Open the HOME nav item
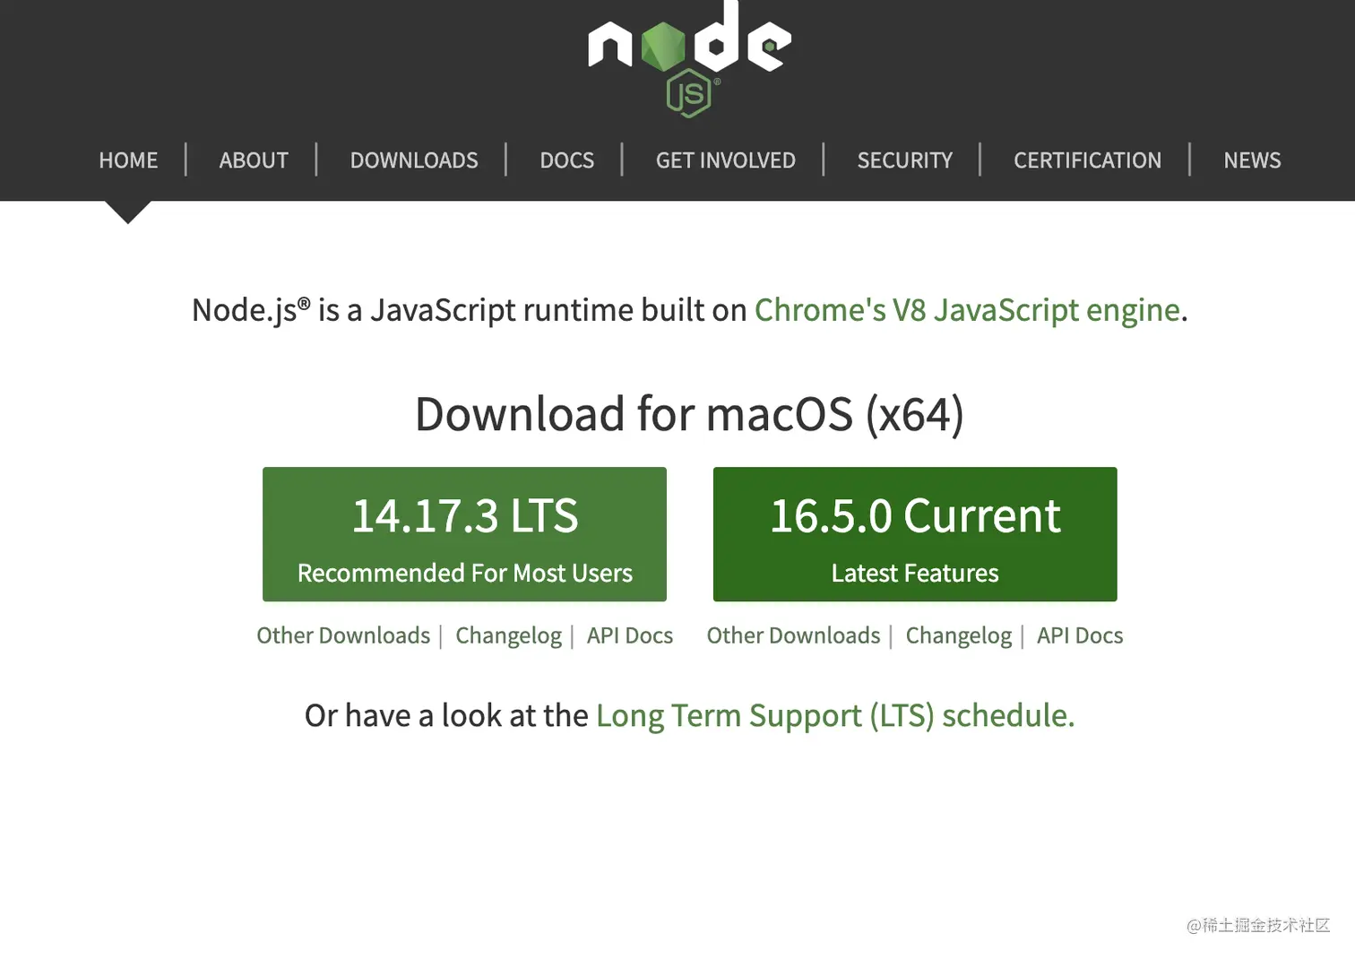 click(x=128, y=160)
